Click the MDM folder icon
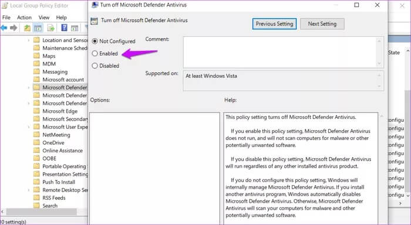 pyautogui.click(x=36, y=64)
